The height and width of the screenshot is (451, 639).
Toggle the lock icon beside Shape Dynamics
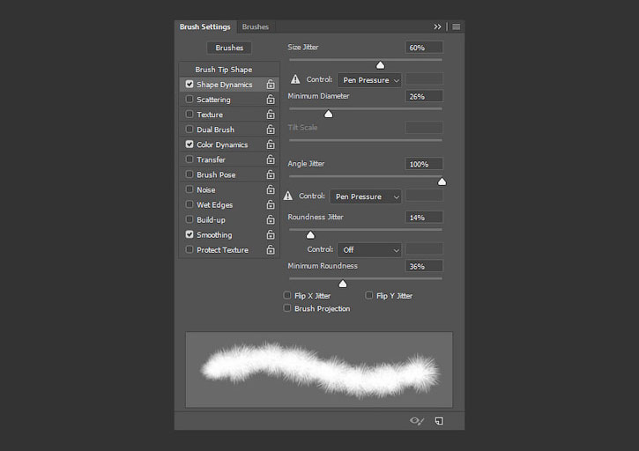pyautogui.click(x=271, y=85)
